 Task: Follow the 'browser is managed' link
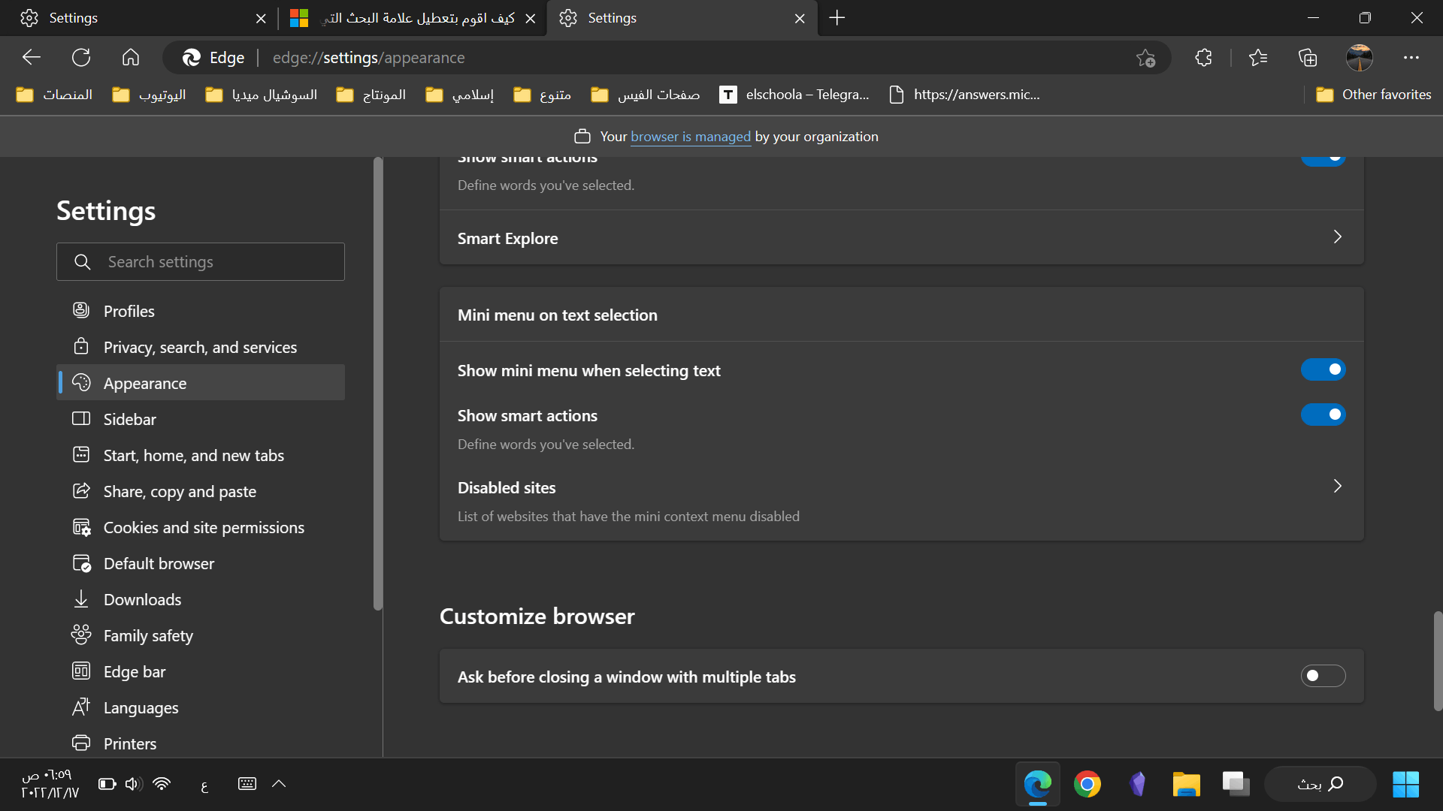tap(690, 137)
